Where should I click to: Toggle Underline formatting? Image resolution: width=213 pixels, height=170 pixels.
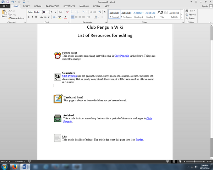36,17
